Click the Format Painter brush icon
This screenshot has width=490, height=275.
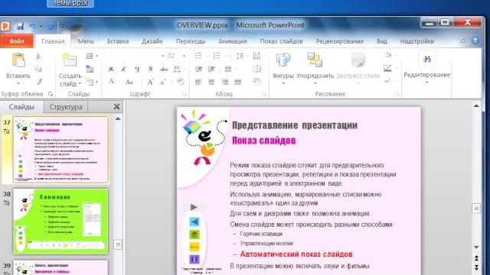39,82
